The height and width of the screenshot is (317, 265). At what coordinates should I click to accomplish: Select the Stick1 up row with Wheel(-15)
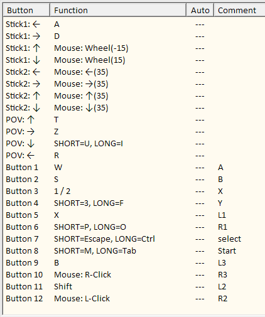[x=134, y=48]
